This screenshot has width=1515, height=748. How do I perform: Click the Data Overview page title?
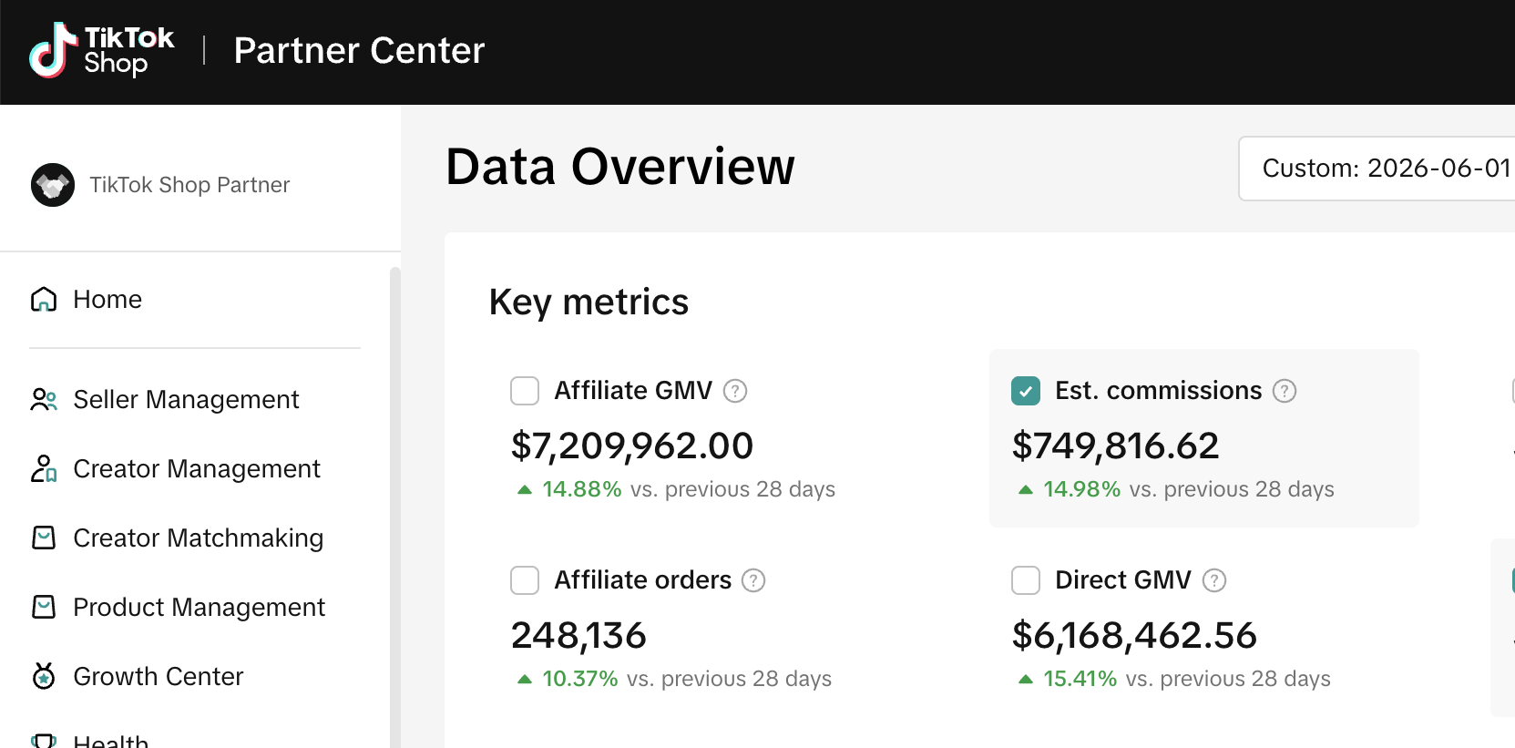point(620,167)
